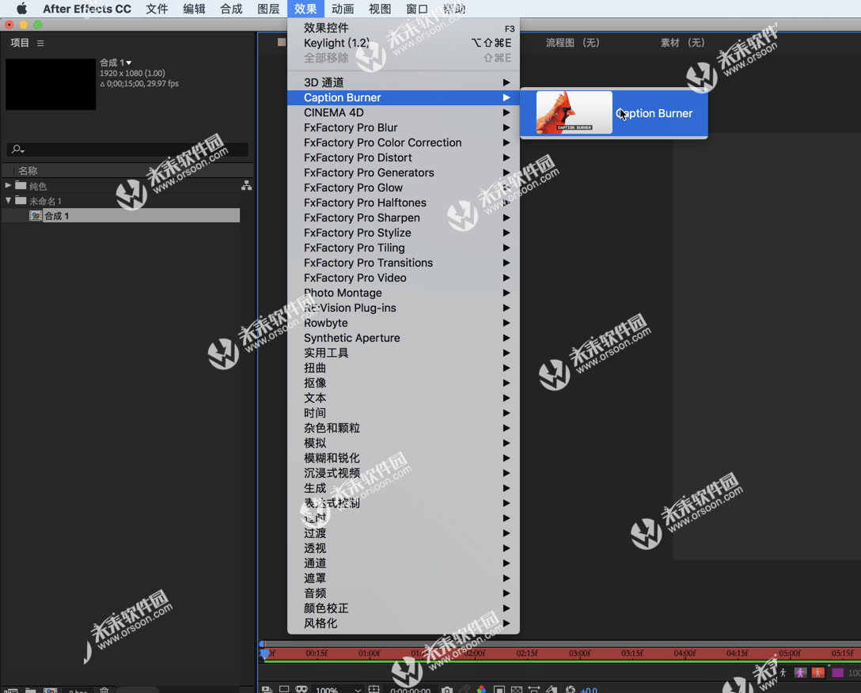Expand the Synthetic Aperture submenu arrow
Viewport: 861px width, 693px height.
pos(506,338)
